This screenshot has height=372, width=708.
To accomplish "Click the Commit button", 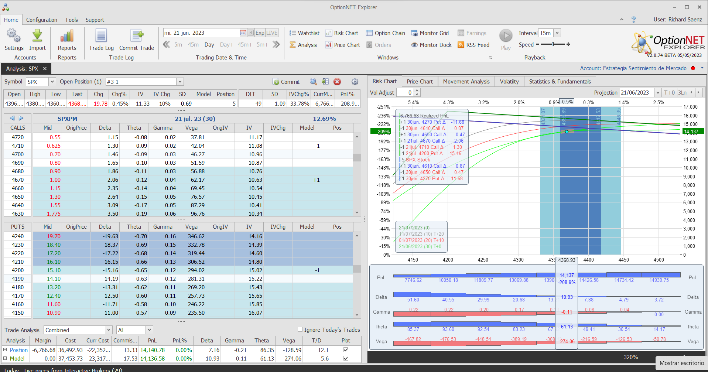I will click(286, 82).
